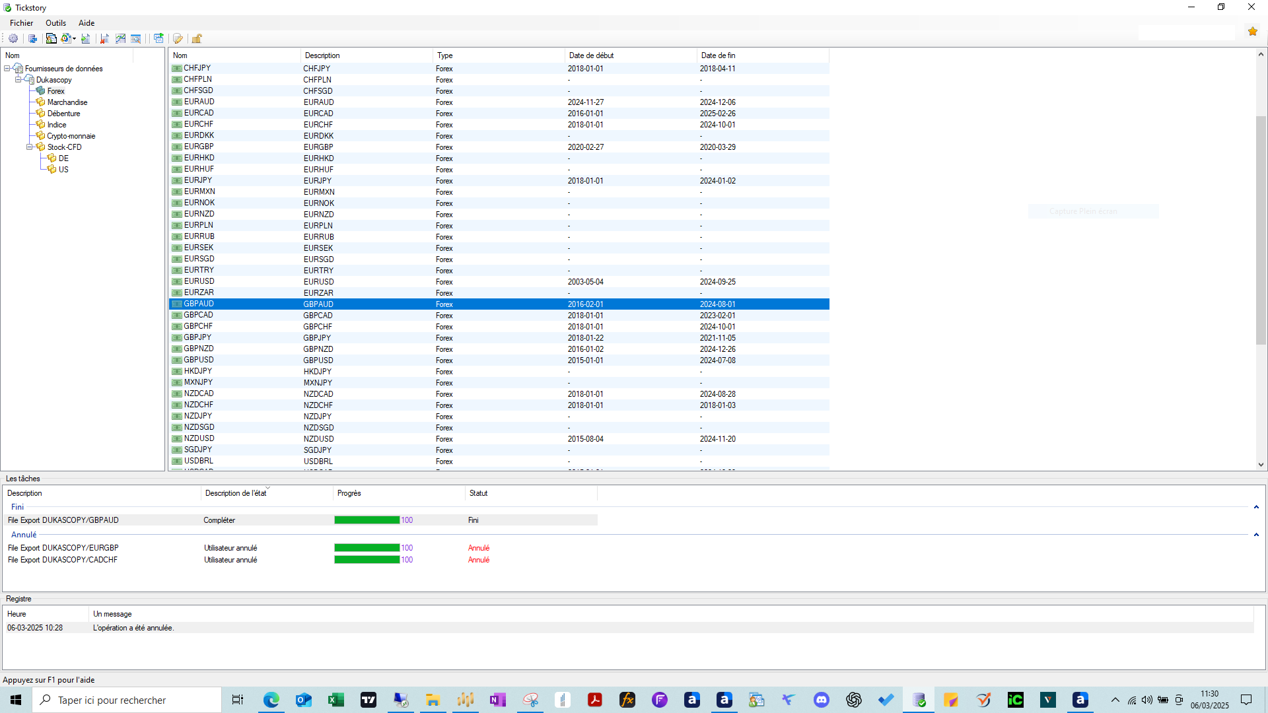Image resolution: width=1268 pixels, height=713 pixels.
Task: Click the Progrès column header in tasks
Action: tap(399, 493)
